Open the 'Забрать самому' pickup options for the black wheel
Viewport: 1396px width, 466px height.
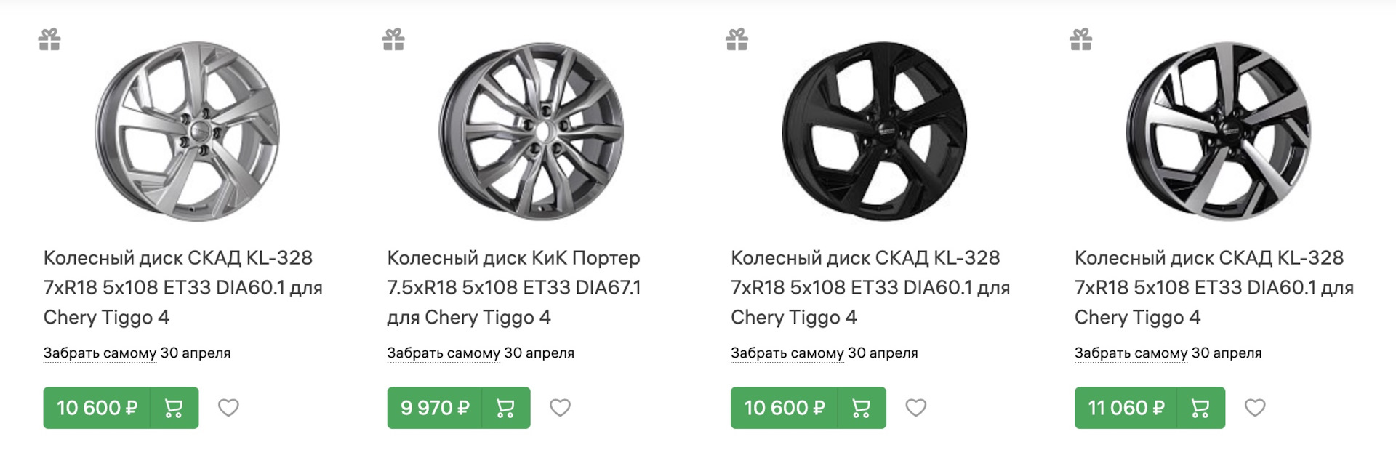[787, 353]
